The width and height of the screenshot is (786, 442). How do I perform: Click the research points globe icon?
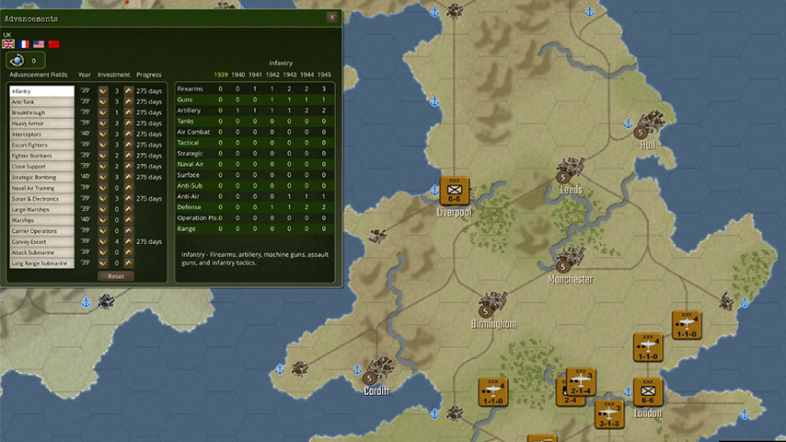(17, 60)
